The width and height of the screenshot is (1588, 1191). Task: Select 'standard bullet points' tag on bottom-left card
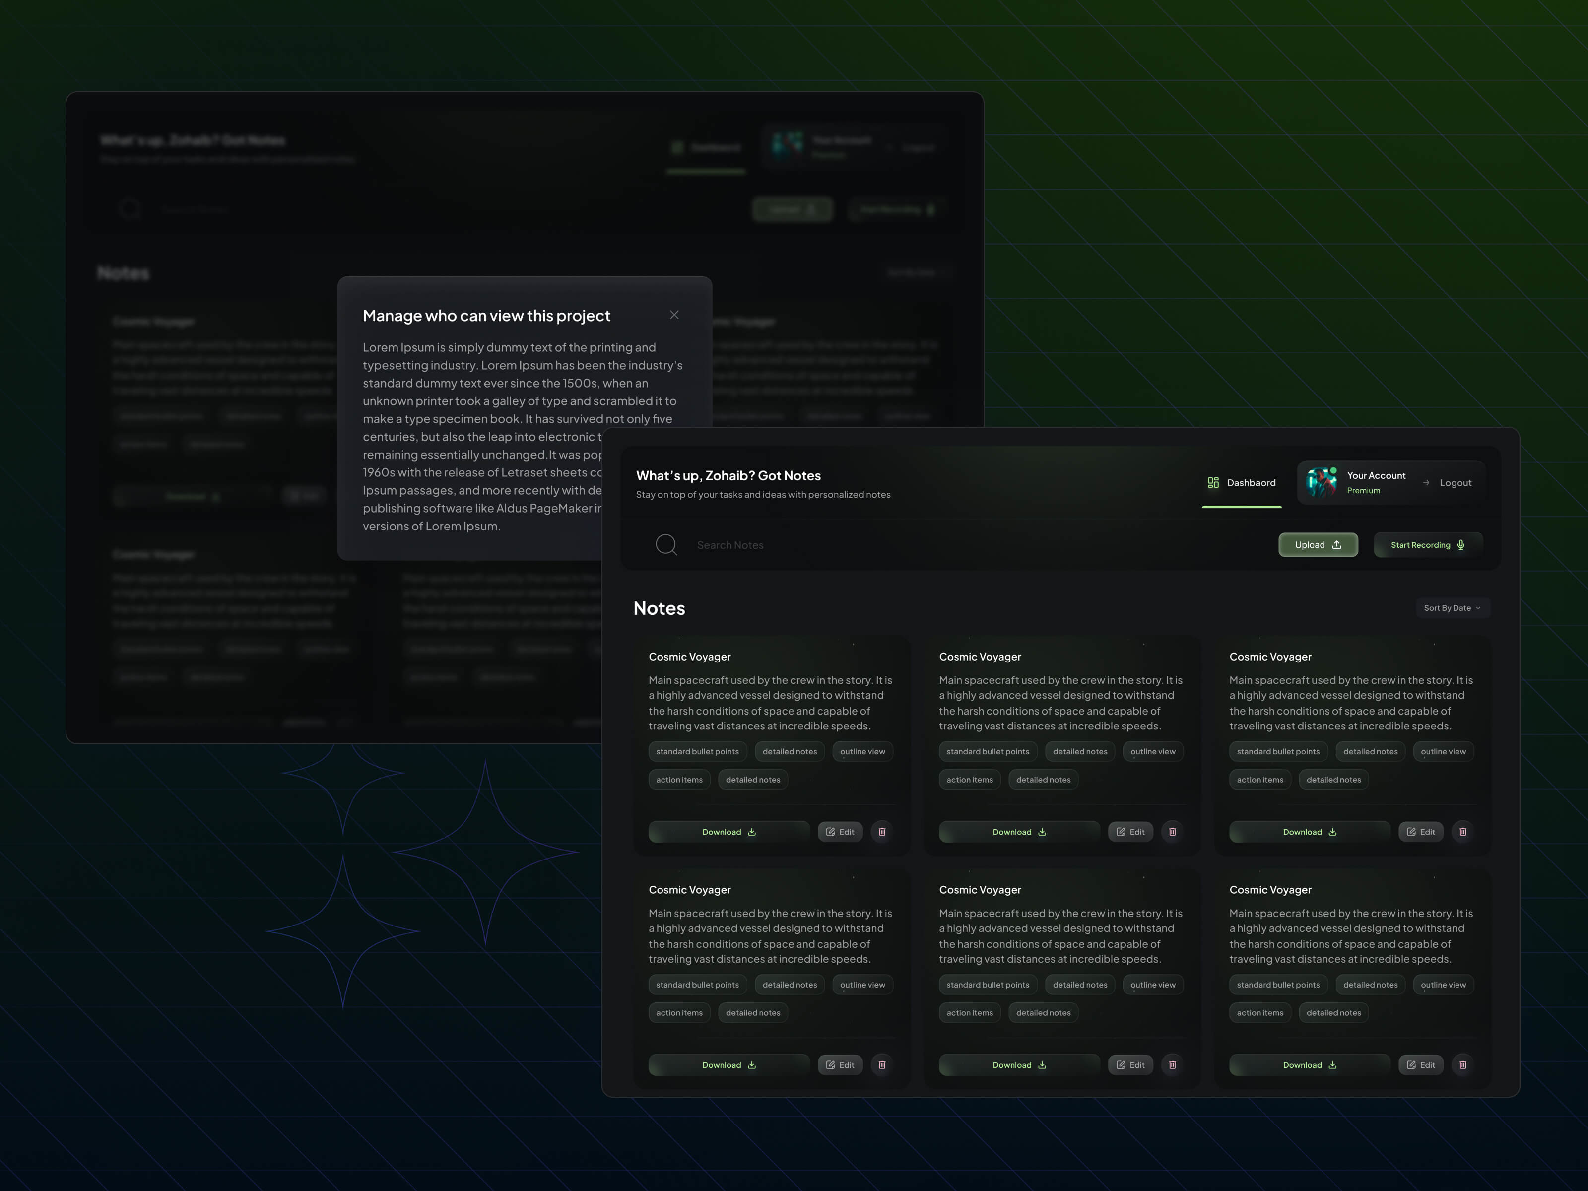pyautogui.click(x=698, y=985)
